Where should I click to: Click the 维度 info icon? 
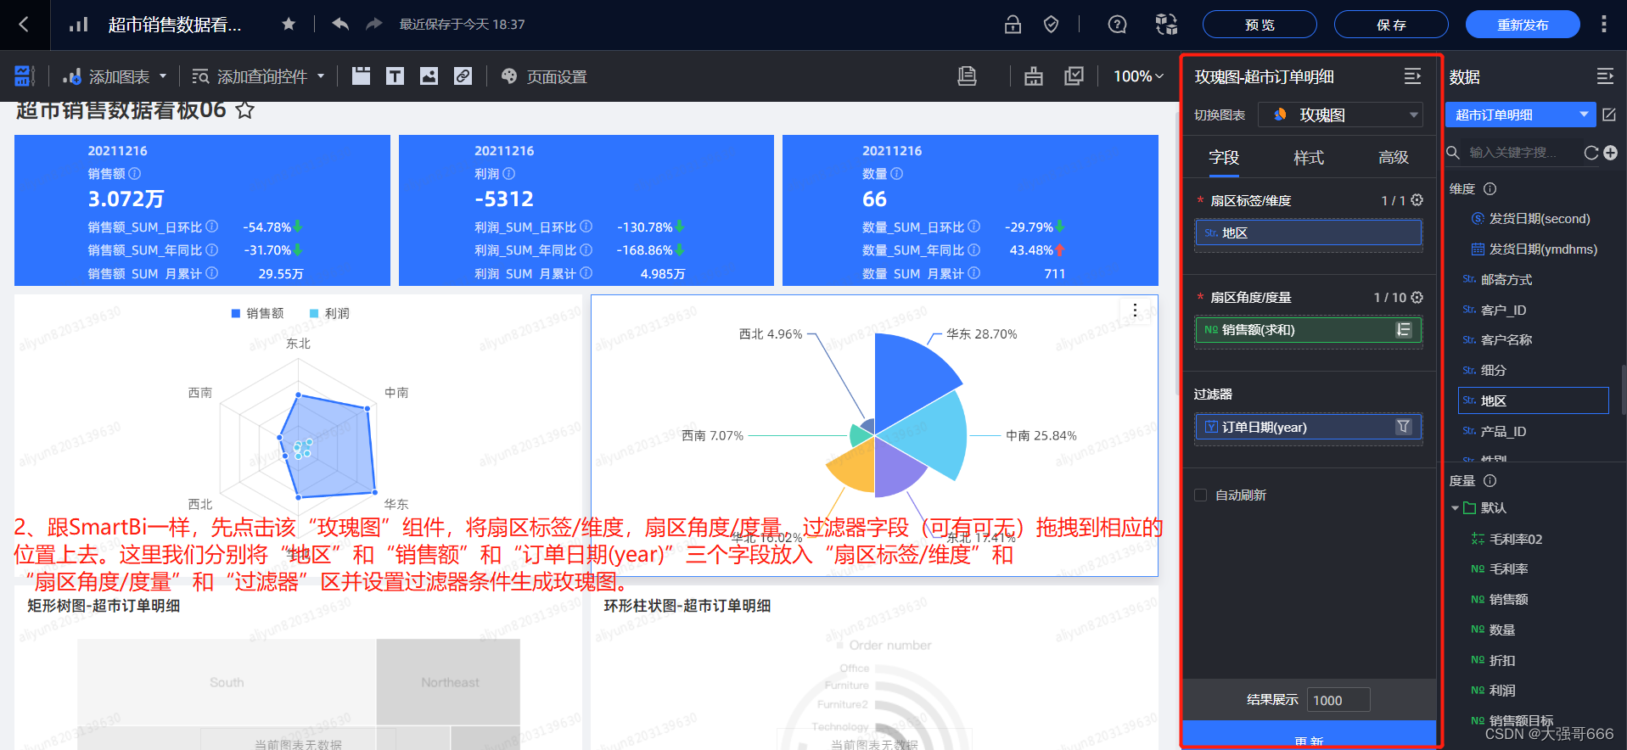pos(1490,188)
